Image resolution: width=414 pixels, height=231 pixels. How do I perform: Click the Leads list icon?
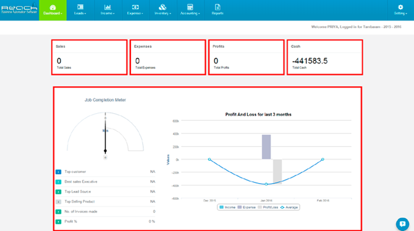coord(80,7)
